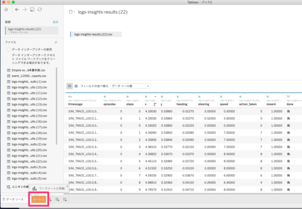The width and height of the screenshot is (302, 209).
Task: Select file logs-insights...ults (13).csv
Action: [x=29, y=104]
